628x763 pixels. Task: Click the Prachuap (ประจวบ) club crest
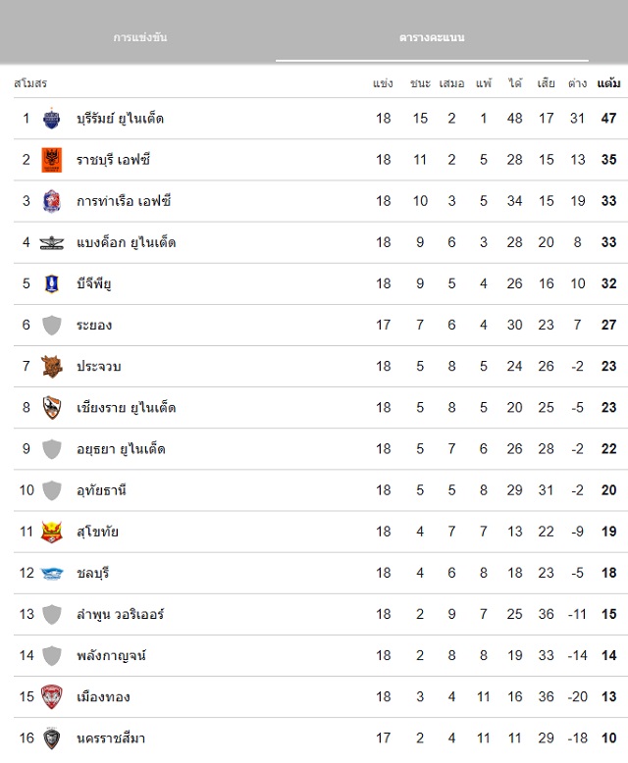(x=51, y=367)
